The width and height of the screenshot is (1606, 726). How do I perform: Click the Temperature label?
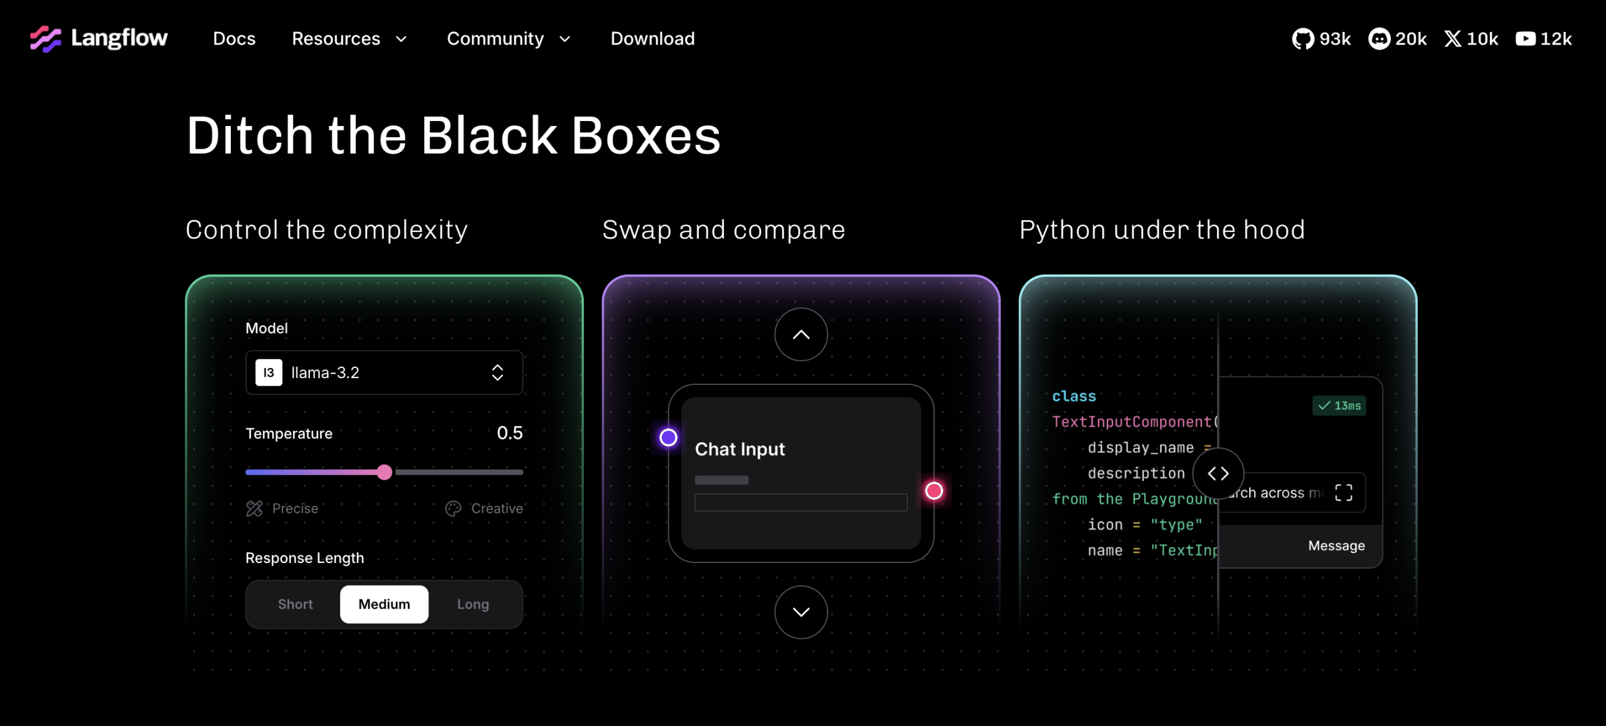click(x=289, y=433)
